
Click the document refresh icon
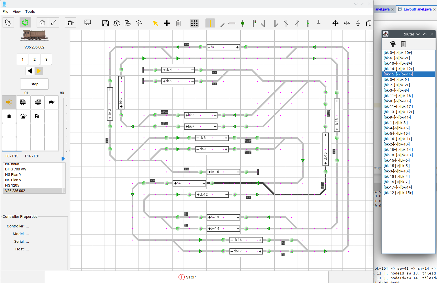128,23
